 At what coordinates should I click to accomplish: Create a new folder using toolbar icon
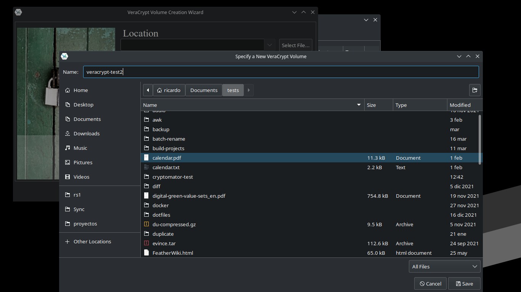coord(474,90)
